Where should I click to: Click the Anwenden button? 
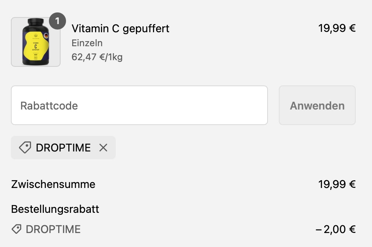317,105
